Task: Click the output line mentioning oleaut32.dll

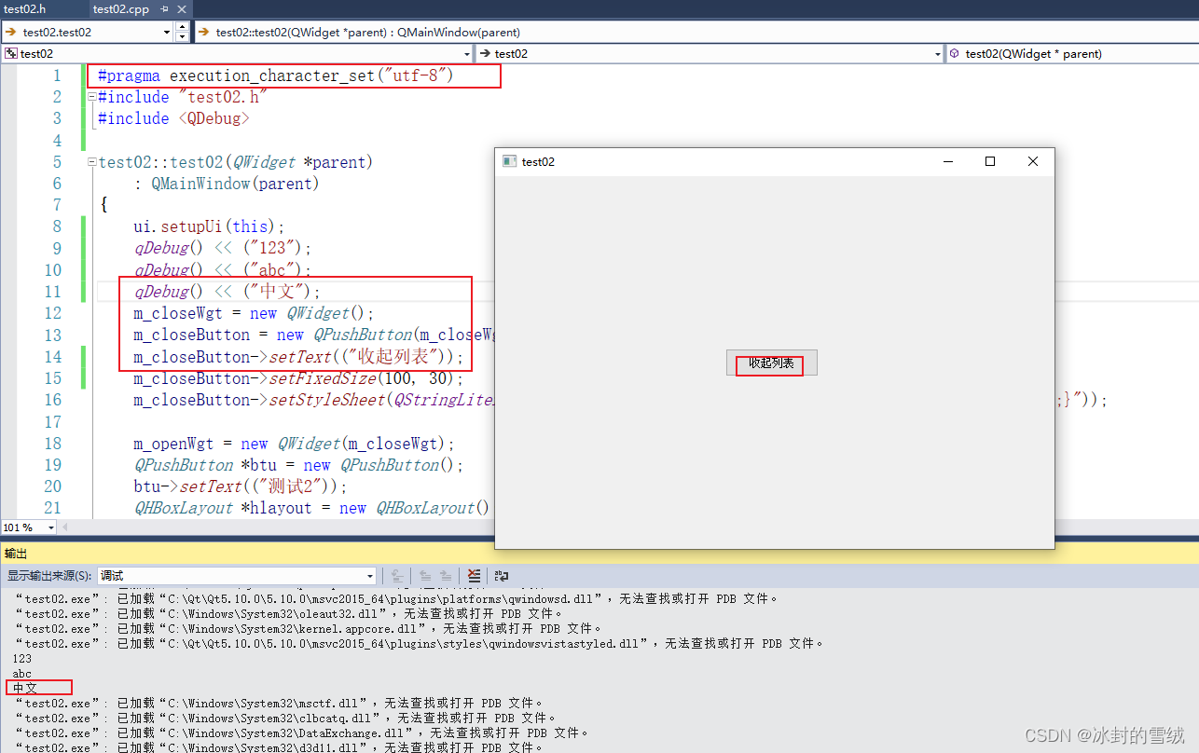Action: click(289, 614)
